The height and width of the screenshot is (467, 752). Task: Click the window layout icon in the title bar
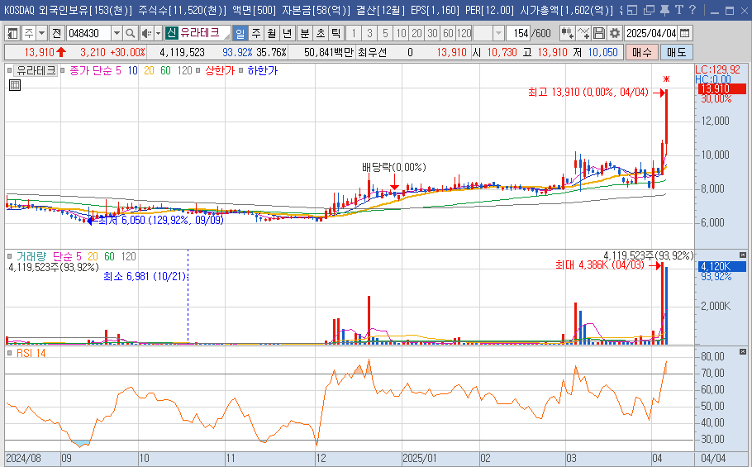click(632, 10)
